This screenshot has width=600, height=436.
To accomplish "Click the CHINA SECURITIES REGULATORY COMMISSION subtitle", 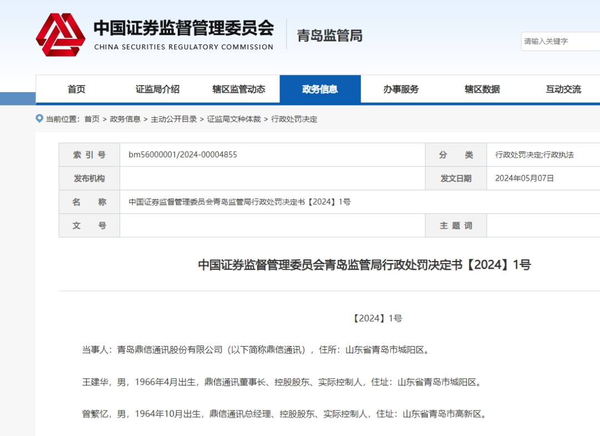I will pos(184,47).
